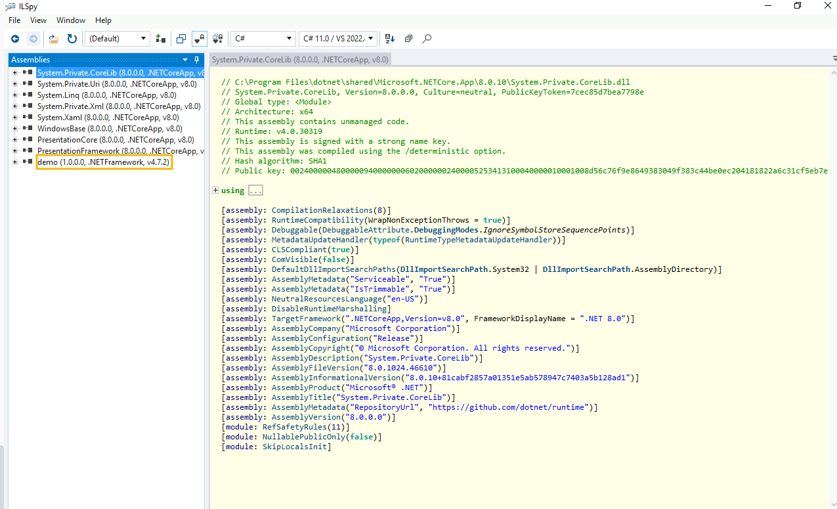The width and height of the screenshot is (837, 509).
Task: Click the "// Global type: <Module>" comment
Action: pos(276,102)
